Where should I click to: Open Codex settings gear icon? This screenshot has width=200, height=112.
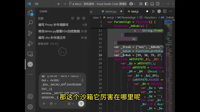pyautogui.click(x=78, y=18)
